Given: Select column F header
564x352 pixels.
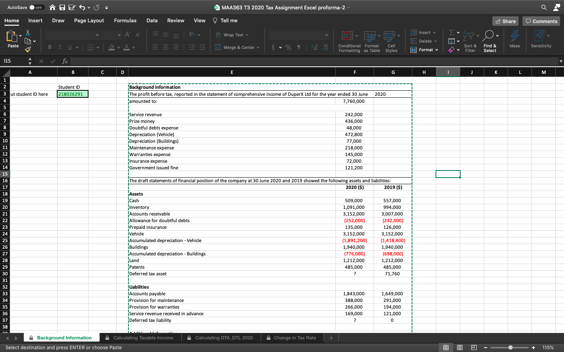Looking at the screenshot, I should [355, 72].
